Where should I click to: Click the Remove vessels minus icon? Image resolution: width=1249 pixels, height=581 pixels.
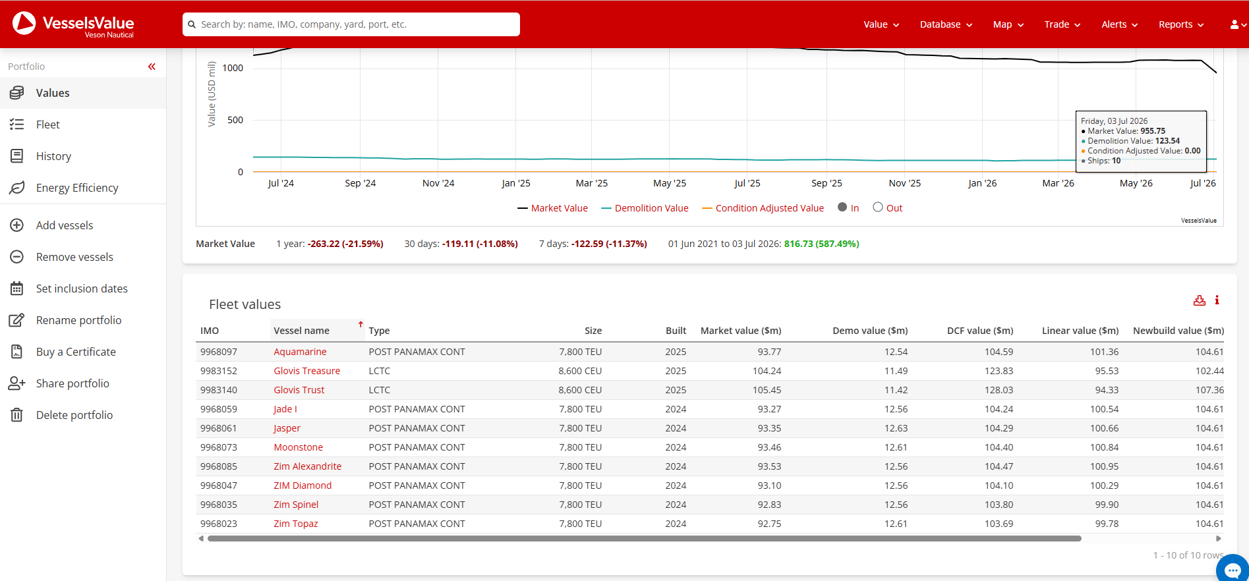(17, 257)
